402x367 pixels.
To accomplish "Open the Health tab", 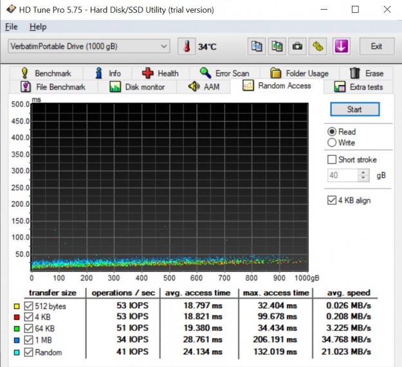I will pyautogui.click(x=160, y=73).
